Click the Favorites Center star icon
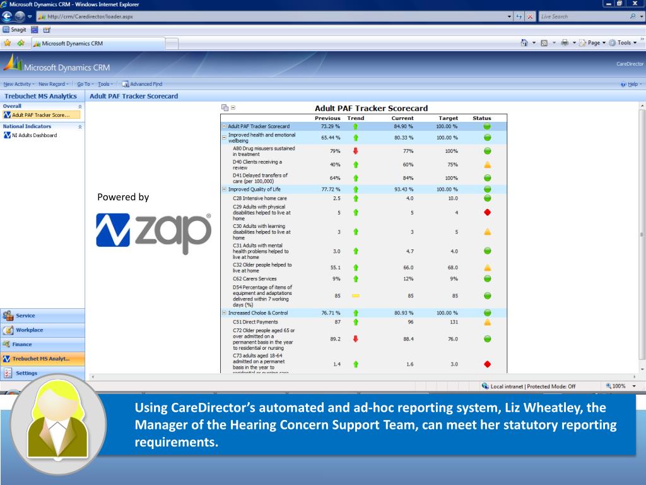The image size is (646, 485). tap(8, 43)
